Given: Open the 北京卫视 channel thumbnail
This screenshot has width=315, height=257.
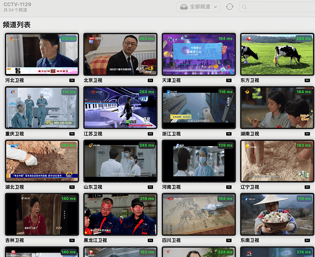Looking at the screenshot, I should pos(120,54).
